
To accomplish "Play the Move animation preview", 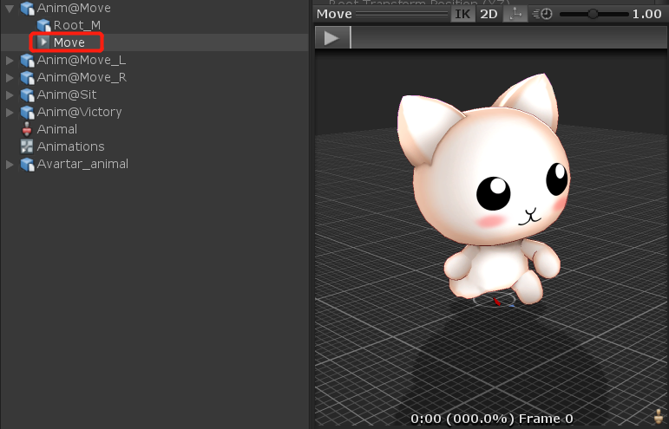I will point(332,38).
